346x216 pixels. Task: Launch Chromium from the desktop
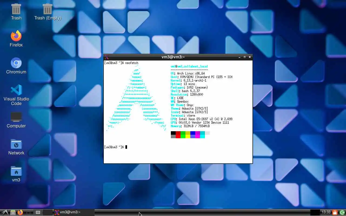(x=16, y=66)
